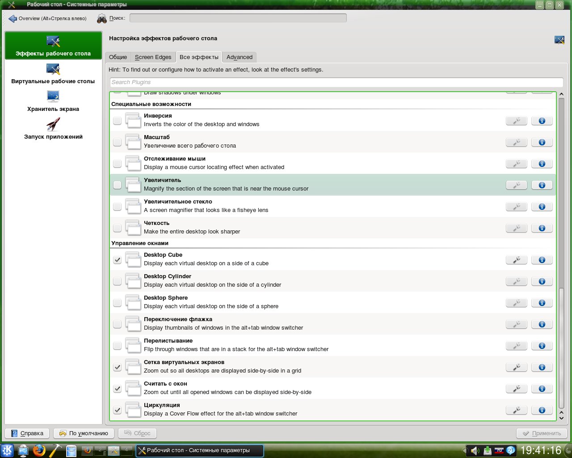Screen dimensions: 572x458
Task: Open file manager drawer icon in panel
Action: [x=71, y=450]
